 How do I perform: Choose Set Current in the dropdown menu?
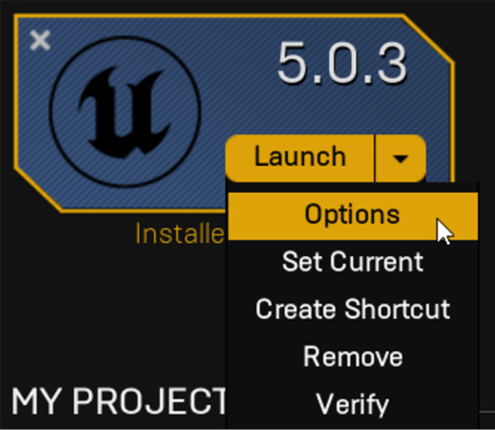353,263
